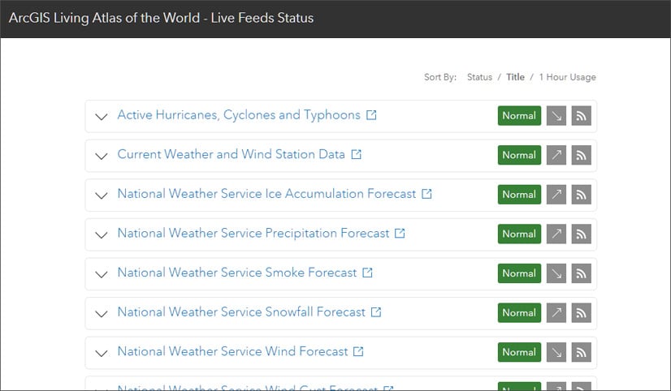The image size is (671, 391).
Task: Sort the feeds by Title
Action: (x=515, y=77)
